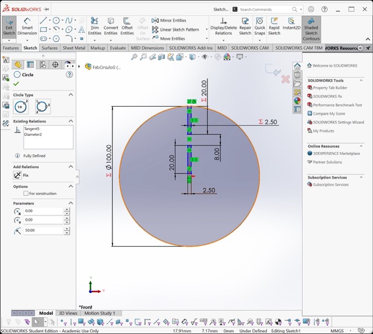Select the Smart Dimension tool
The width and height of the screenshot is (373, 334).
[27, 27]
